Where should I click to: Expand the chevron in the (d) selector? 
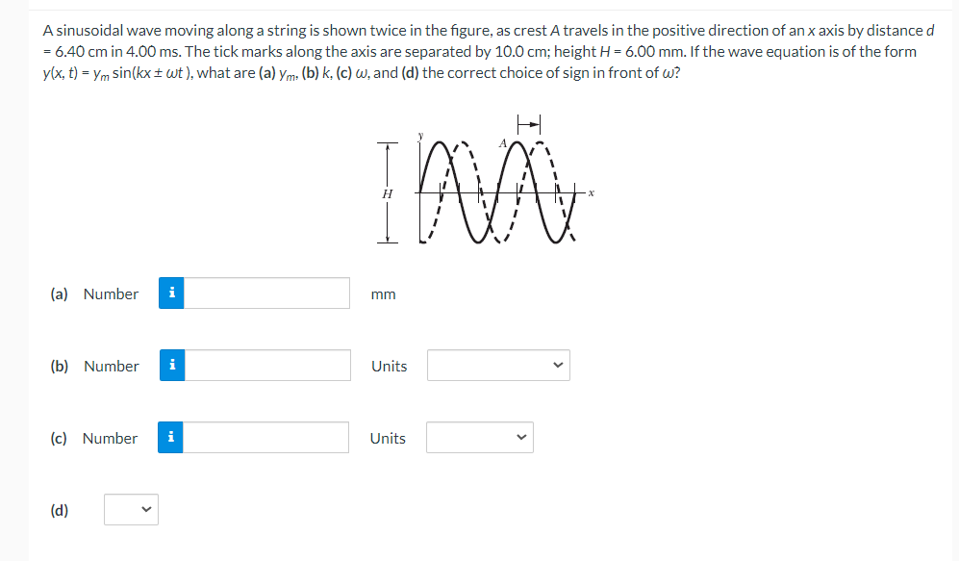pyautogui.click(x=146, y=509)
